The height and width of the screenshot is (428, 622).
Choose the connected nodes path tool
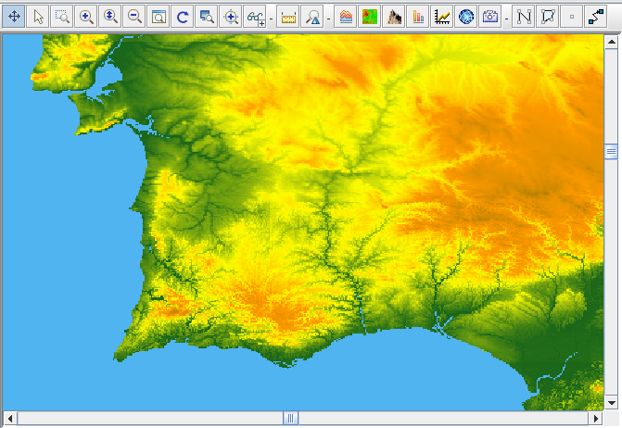597,17
